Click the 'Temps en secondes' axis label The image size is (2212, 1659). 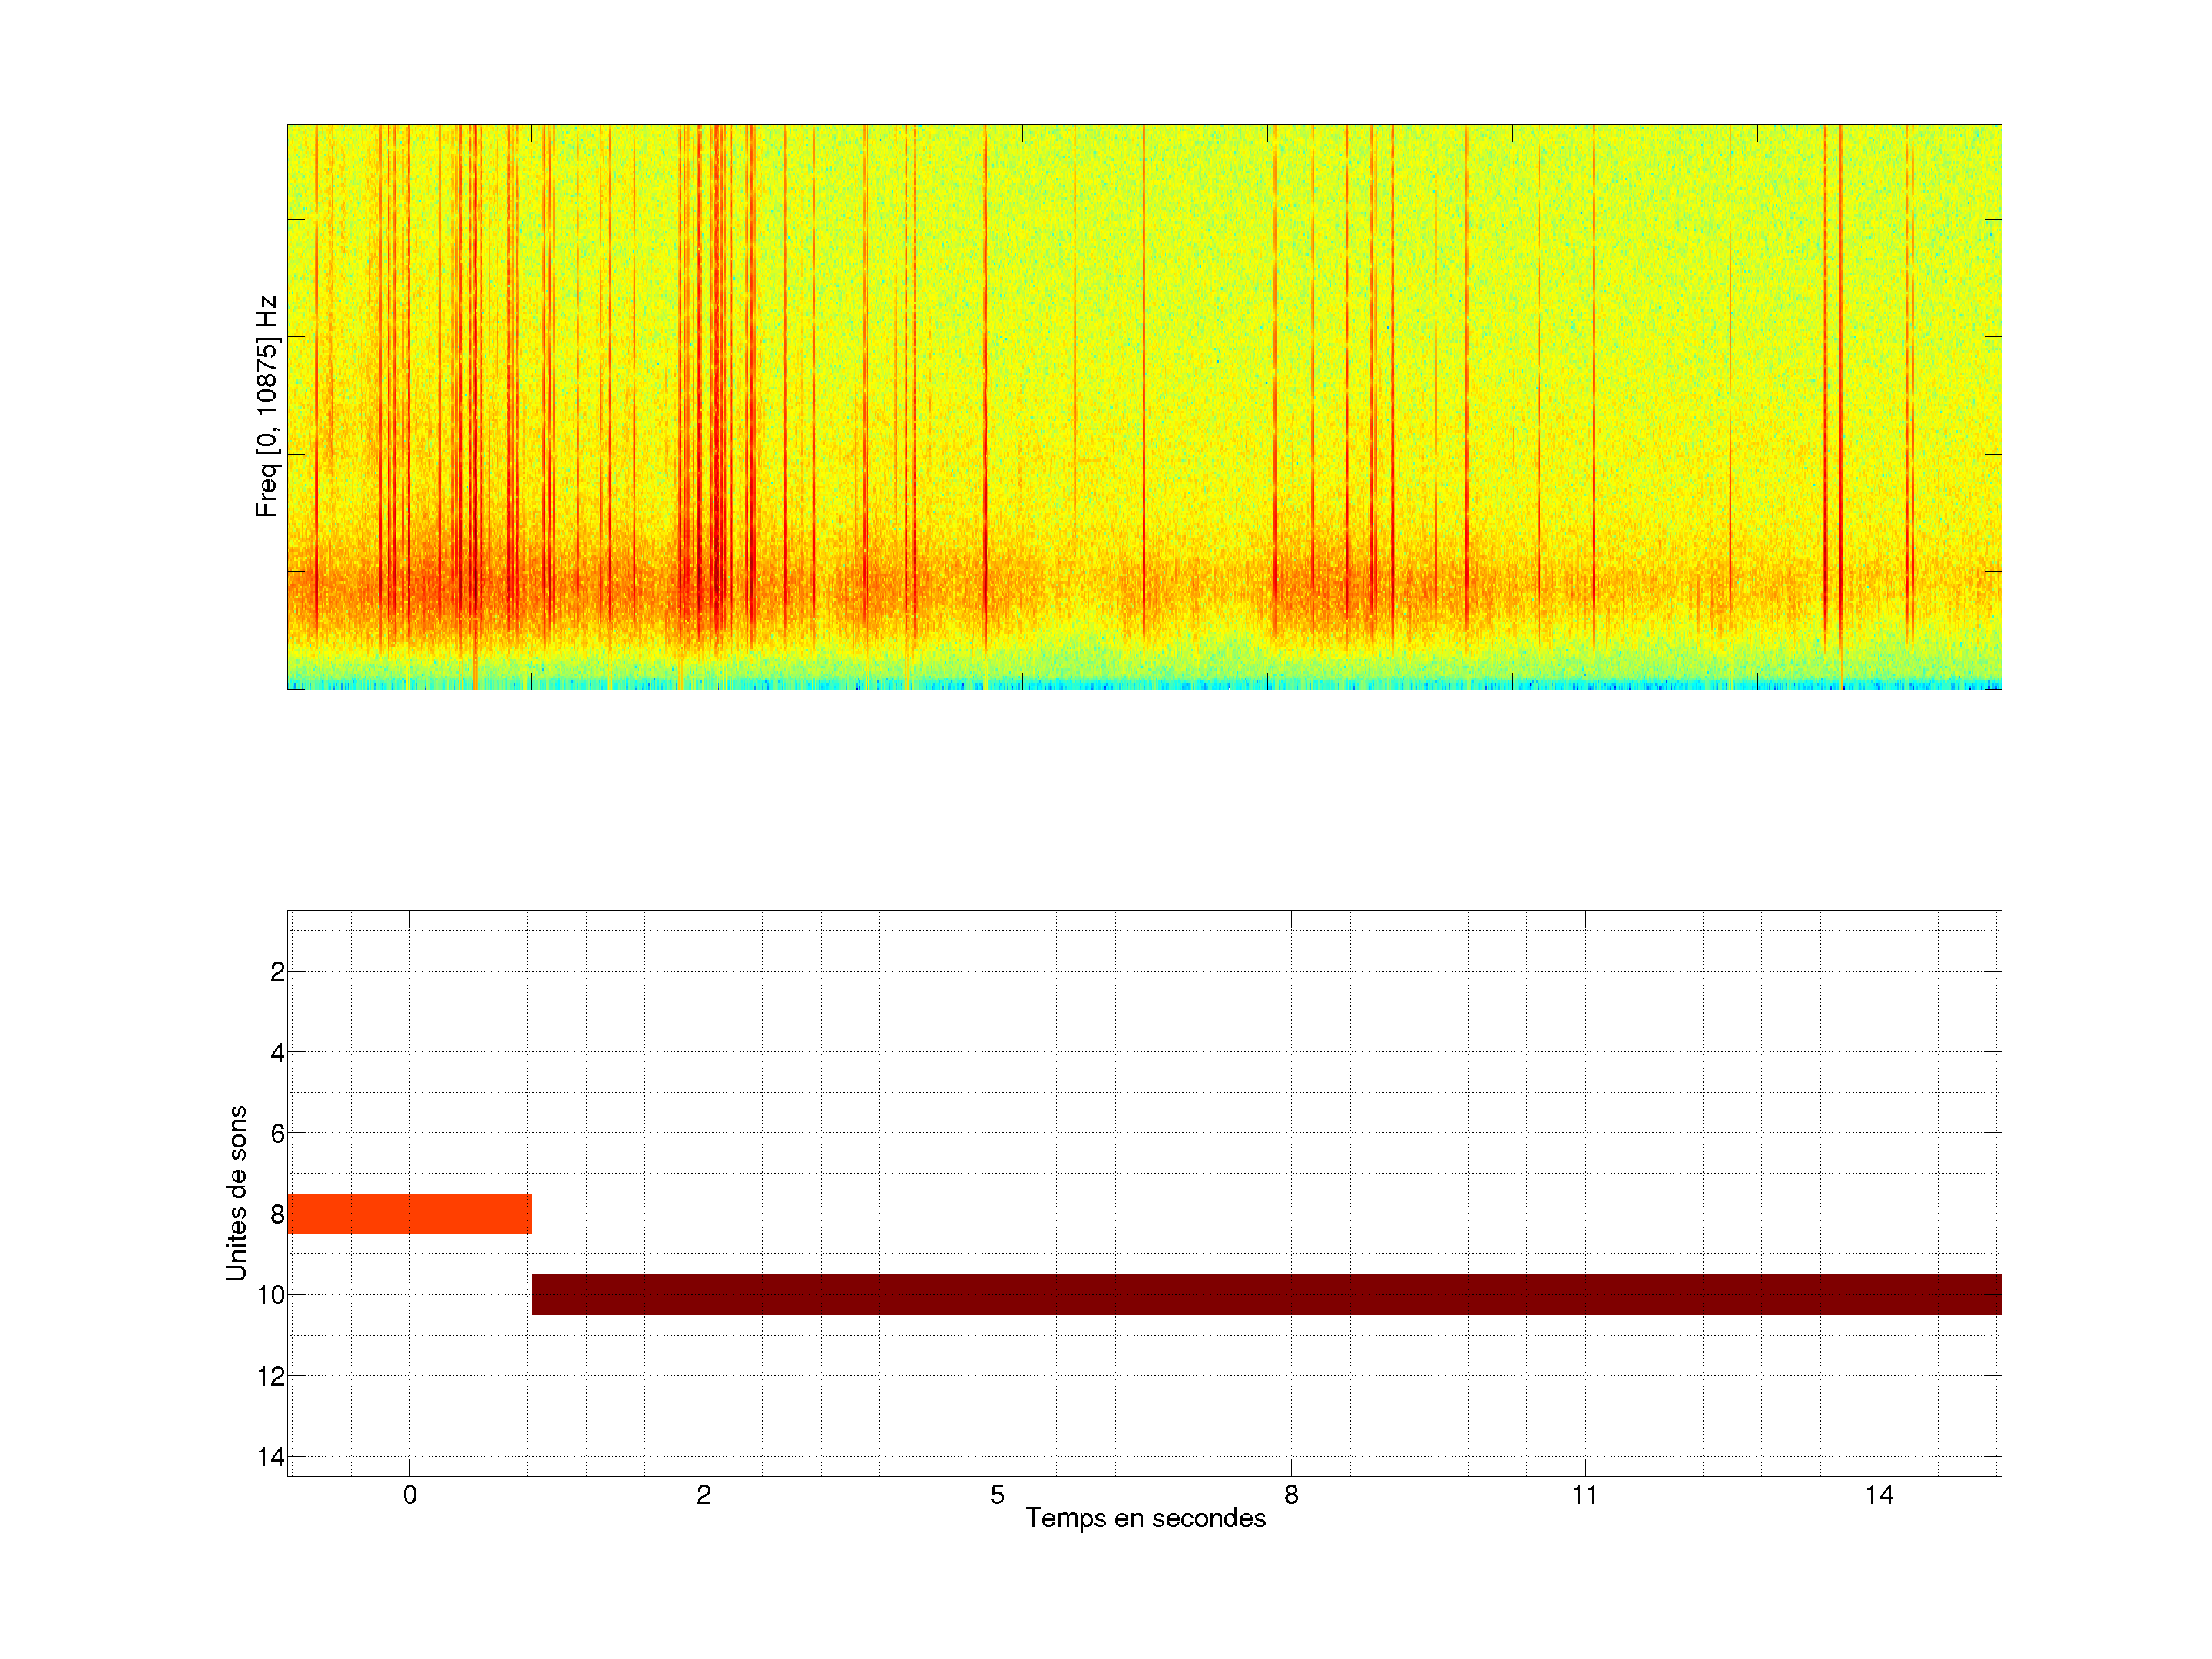point(1145,1518)
